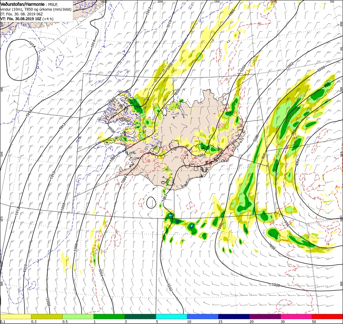This screenshot has width=343, height=324.
Task: Click the '10' legend value
Action: point(189,322)
